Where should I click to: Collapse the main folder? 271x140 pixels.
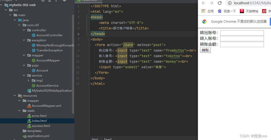(10, 15)
